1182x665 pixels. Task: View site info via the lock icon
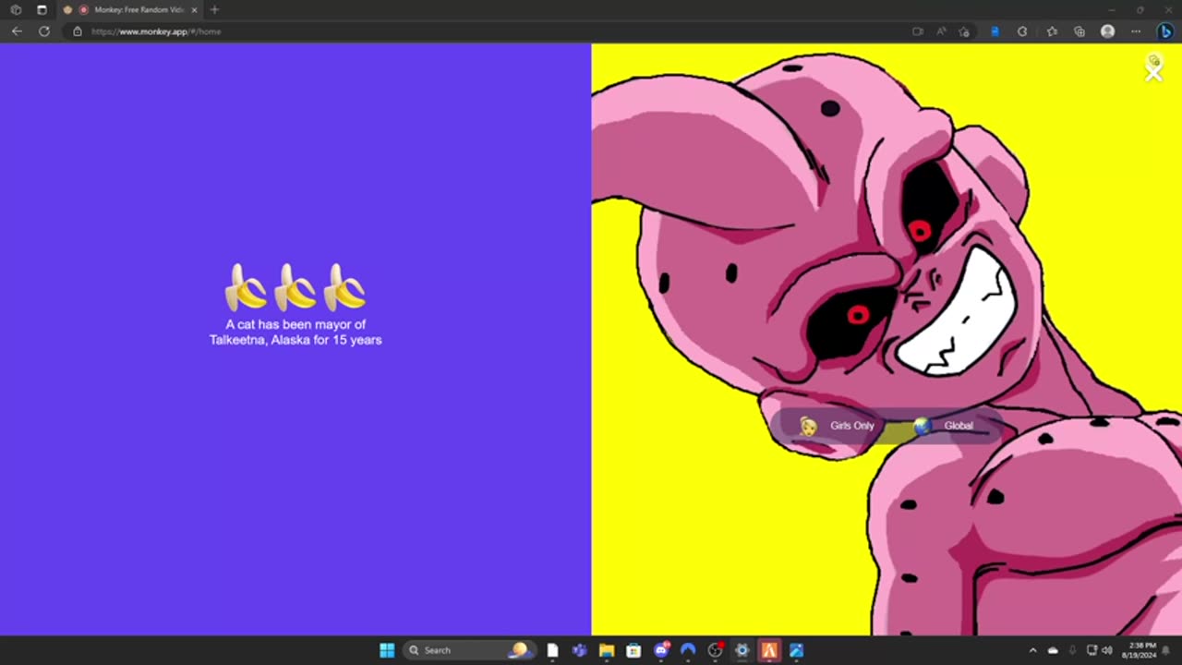[78, 31]
